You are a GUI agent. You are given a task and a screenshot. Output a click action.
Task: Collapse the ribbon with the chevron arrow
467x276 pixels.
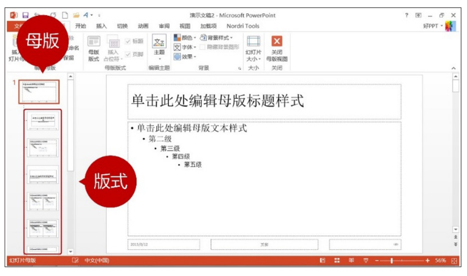point(453,68)
